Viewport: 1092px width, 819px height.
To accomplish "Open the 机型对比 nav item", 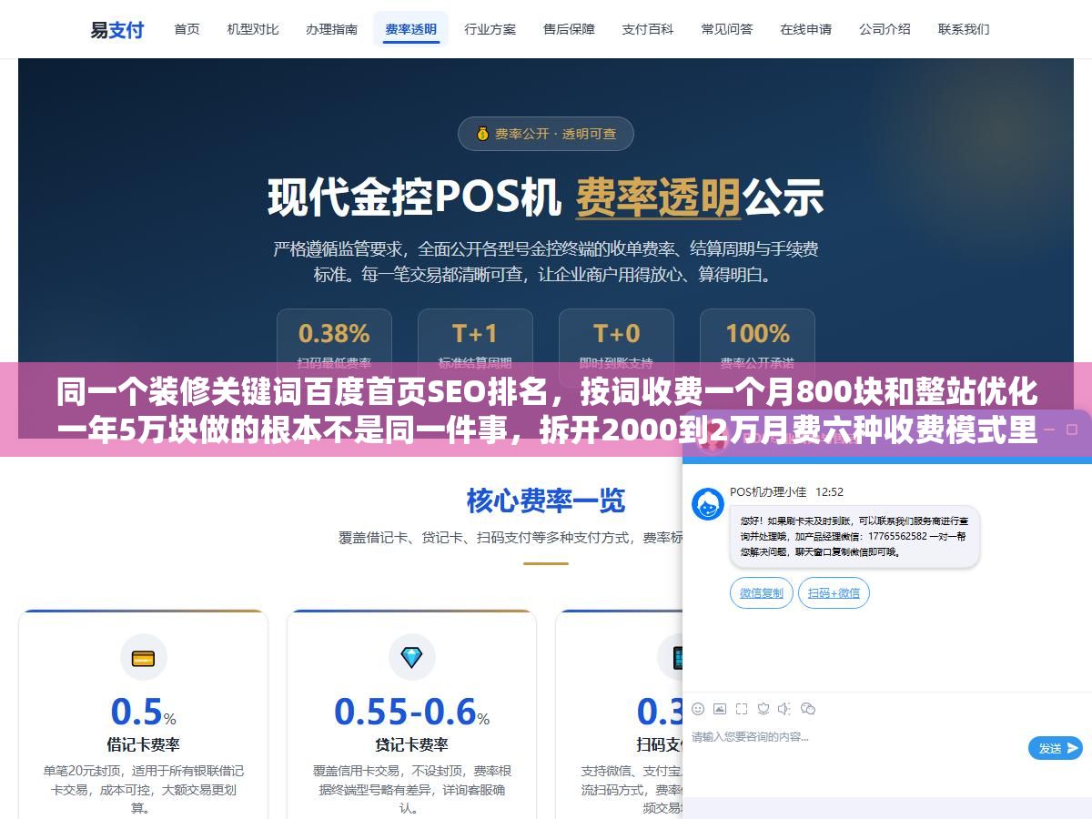I will (x=253, y=29).
